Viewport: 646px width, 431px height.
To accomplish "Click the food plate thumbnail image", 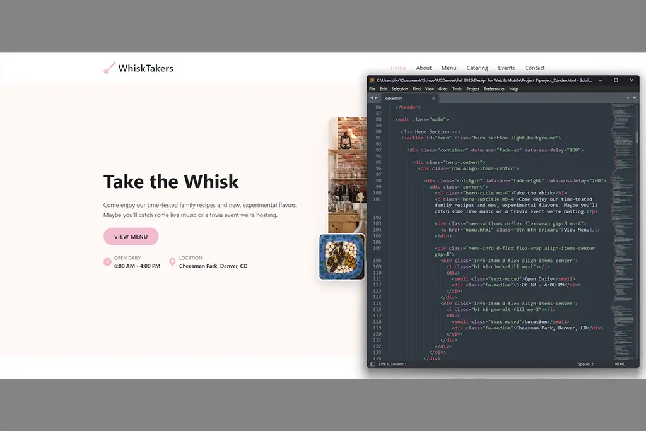I will pos(342,257).
